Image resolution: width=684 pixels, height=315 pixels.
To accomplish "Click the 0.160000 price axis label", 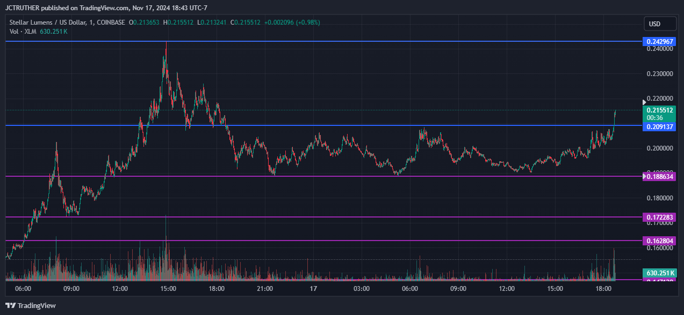I will point(659,248).
